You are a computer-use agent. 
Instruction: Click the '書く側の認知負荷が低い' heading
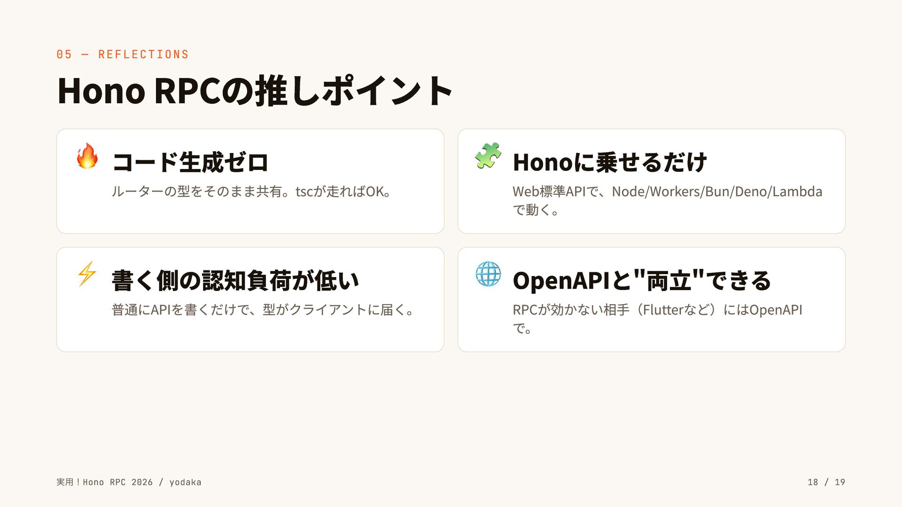tap(235, 281)
